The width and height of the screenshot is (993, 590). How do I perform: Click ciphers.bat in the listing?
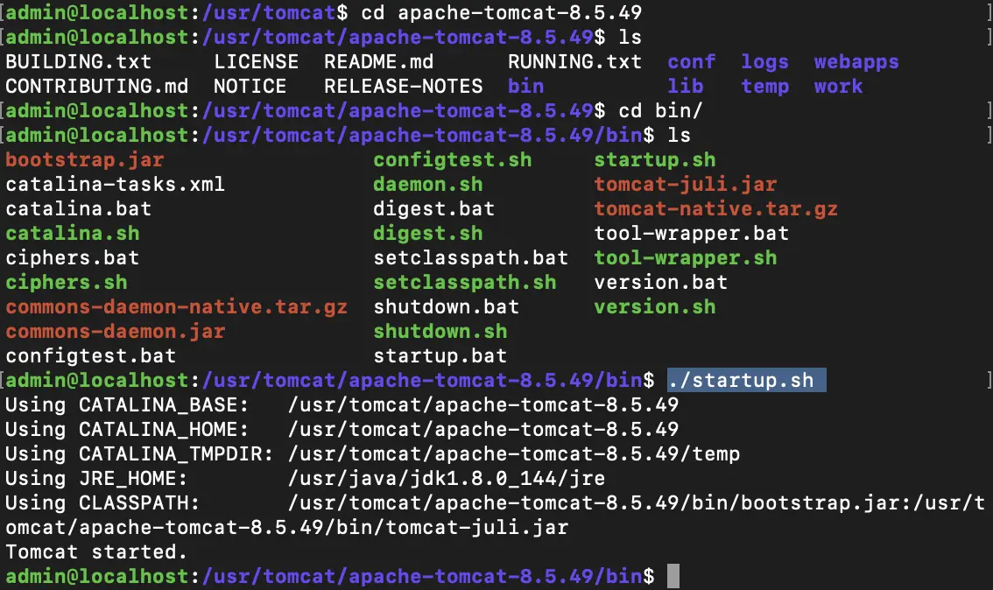click(72, 257)
